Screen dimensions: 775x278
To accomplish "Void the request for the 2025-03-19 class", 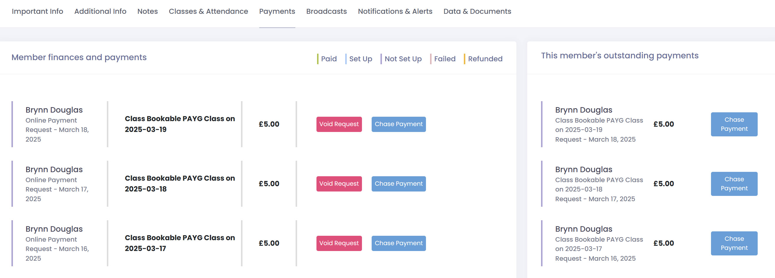I will [x=339, y=124].
